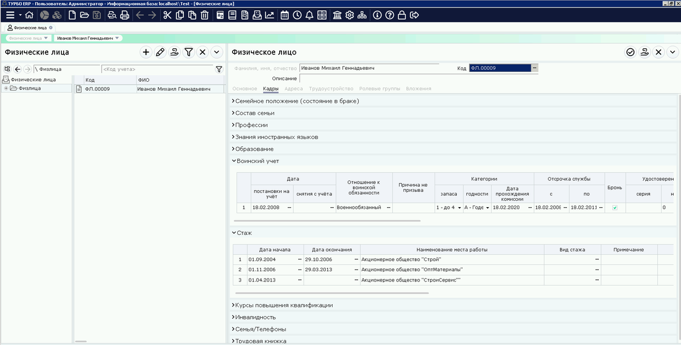Expand Профессии section
The width and height of the screenshot is (681, 345).
tap(233, 125)
